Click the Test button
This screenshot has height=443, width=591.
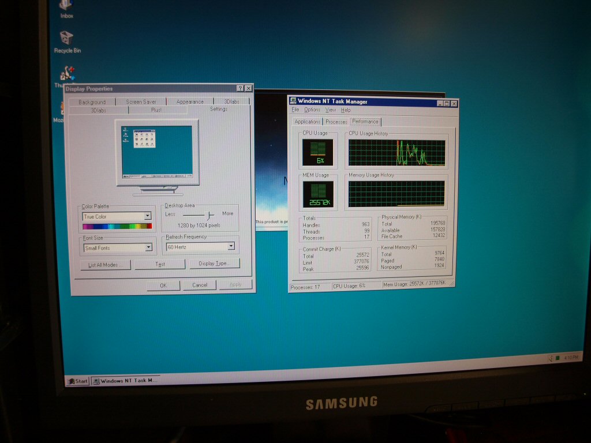[160, 264]
